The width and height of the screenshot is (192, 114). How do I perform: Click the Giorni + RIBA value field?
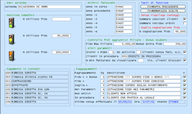tap(111, 52)
